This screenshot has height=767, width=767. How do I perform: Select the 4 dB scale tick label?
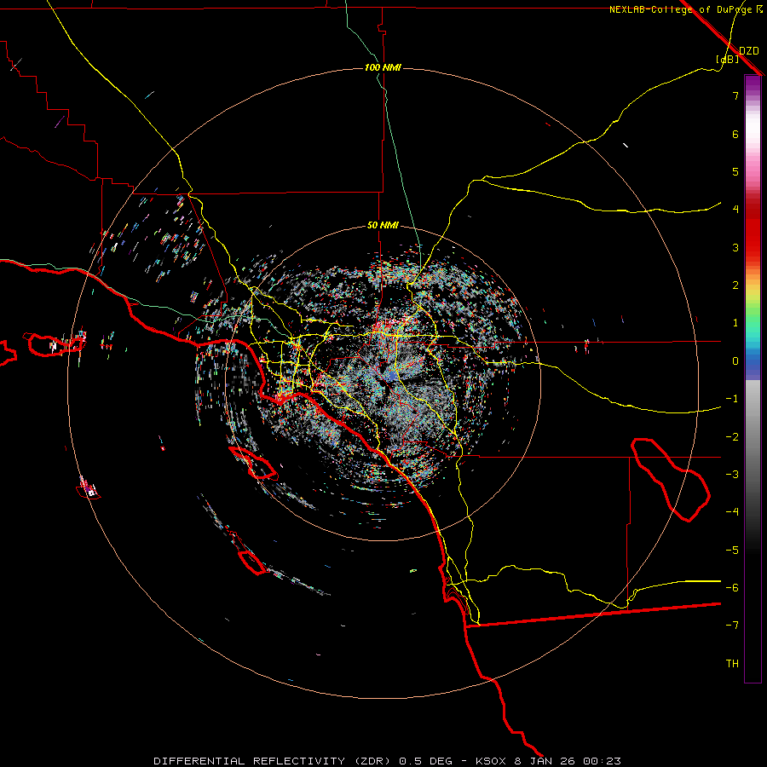pyautogui.click(x=735, y=210)
